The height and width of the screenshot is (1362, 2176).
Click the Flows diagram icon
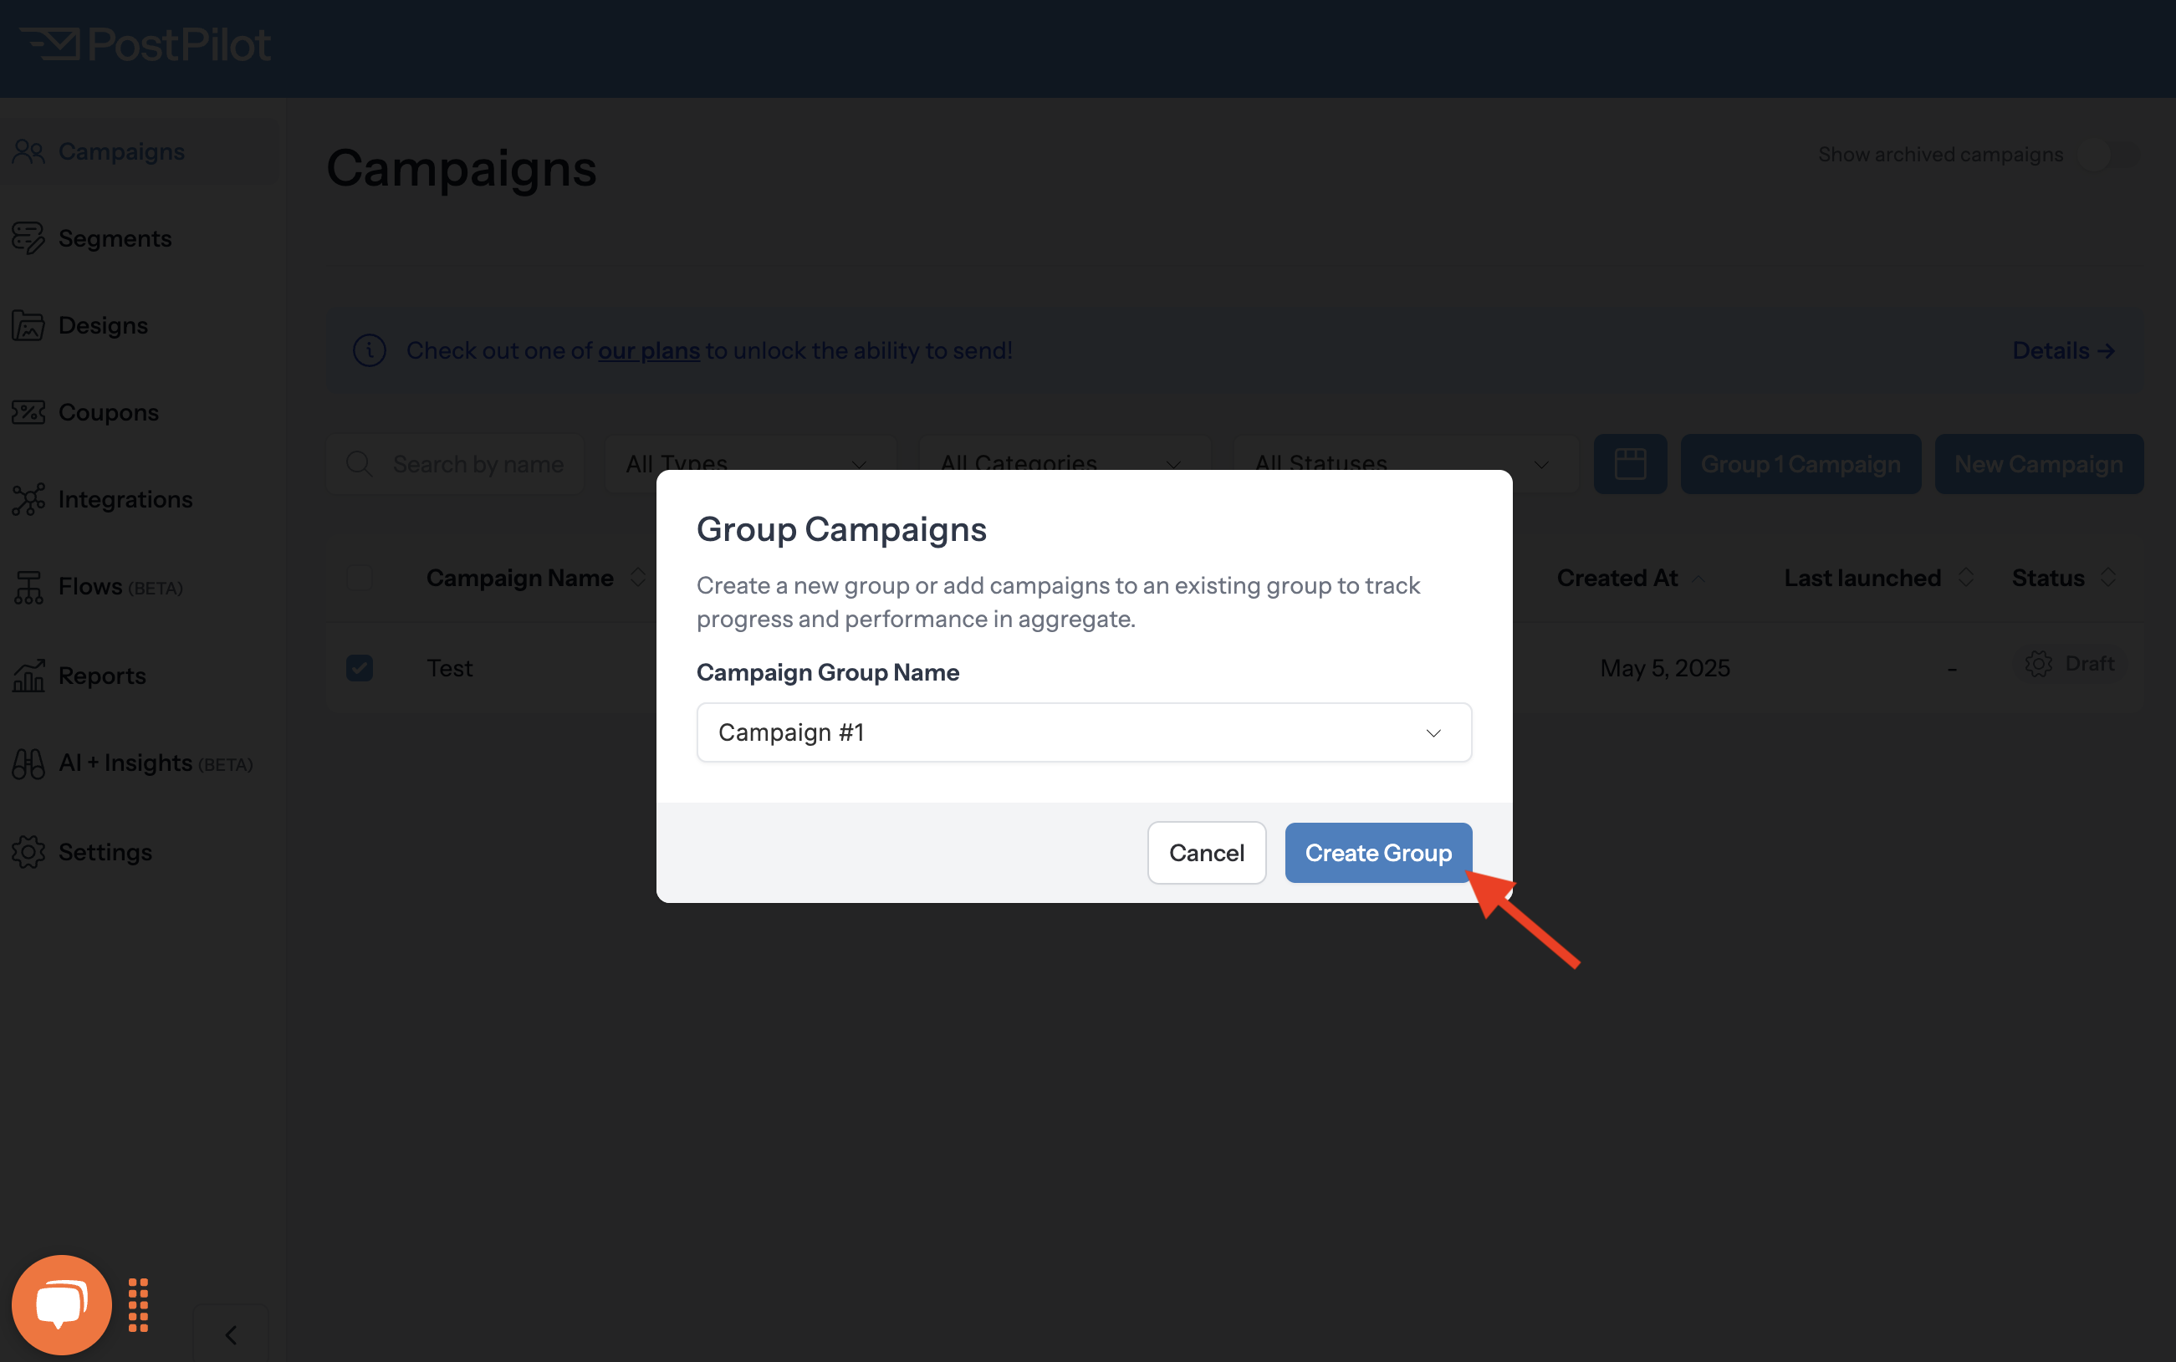tap(28, 586)
